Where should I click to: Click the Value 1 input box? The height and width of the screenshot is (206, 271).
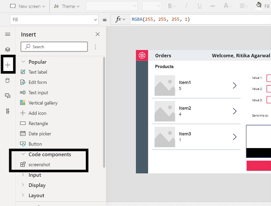(x=269, y=78)
